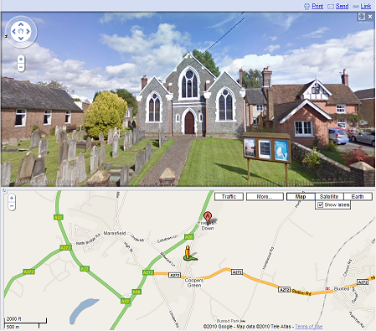Click the envelope icon next to Send
This screenshot has width=376, height=331.
pyautogui.click(x=331, y=7)
